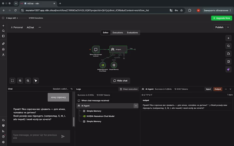Open the person icon in left sidebar
The height and width of the screenshot is (146, 234).
click(x=3, y=55)
